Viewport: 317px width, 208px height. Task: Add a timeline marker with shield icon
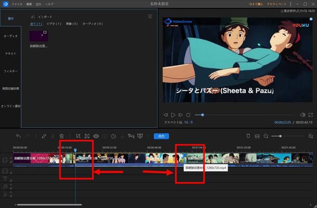click(x=248, y=136)
